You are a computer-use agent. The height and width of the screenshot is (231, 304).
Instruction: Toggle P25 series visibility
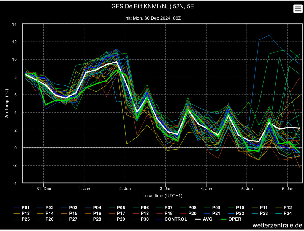coord(21,219)
